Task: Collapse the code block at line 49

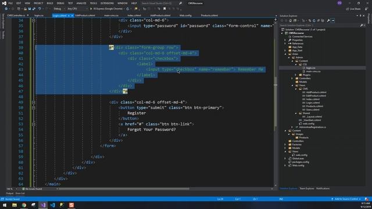Action: [x=34, y=102]
